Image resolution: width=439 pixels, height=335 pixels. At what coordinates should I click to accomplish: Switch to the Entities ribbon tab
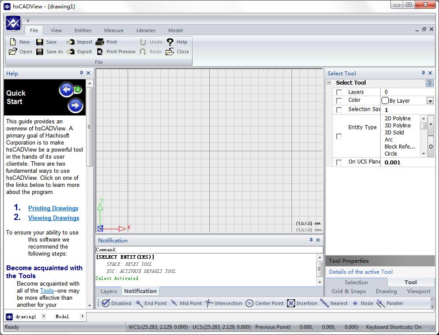(x=83, y=30)
